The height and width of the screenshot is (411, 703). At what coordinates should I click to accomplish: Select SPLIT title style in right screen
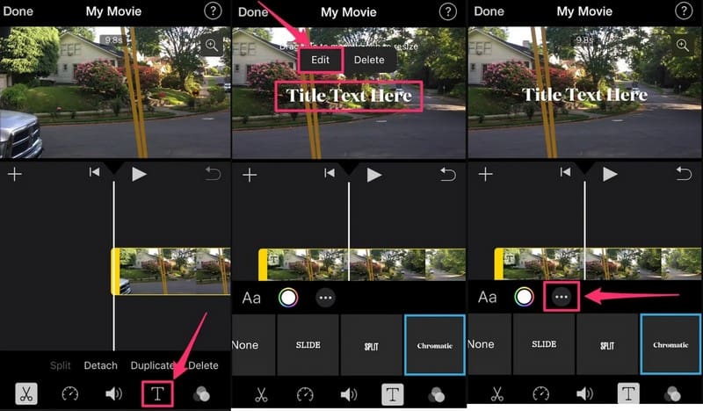coord(607,343)
